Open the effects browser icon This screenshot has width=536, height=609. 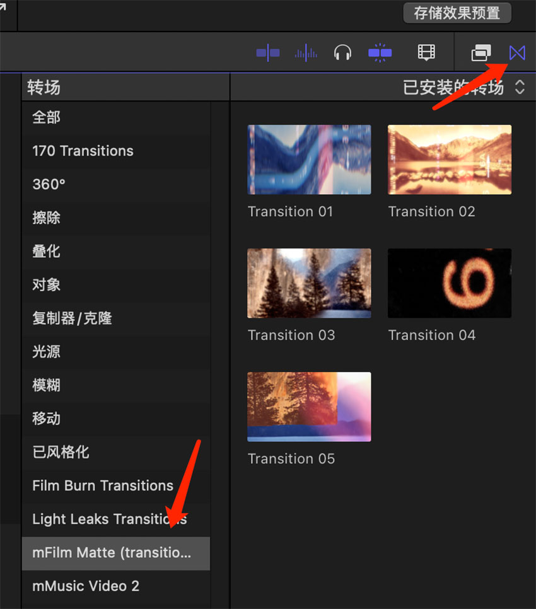pyautogui.click(x=481, y=52)
